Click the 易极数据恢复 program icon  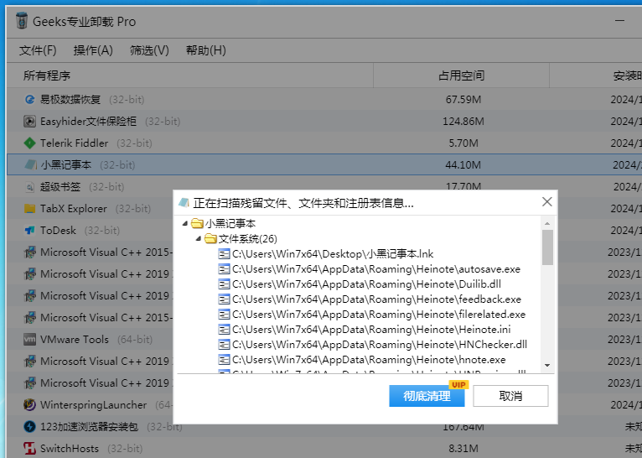click(x=30, y=99)
